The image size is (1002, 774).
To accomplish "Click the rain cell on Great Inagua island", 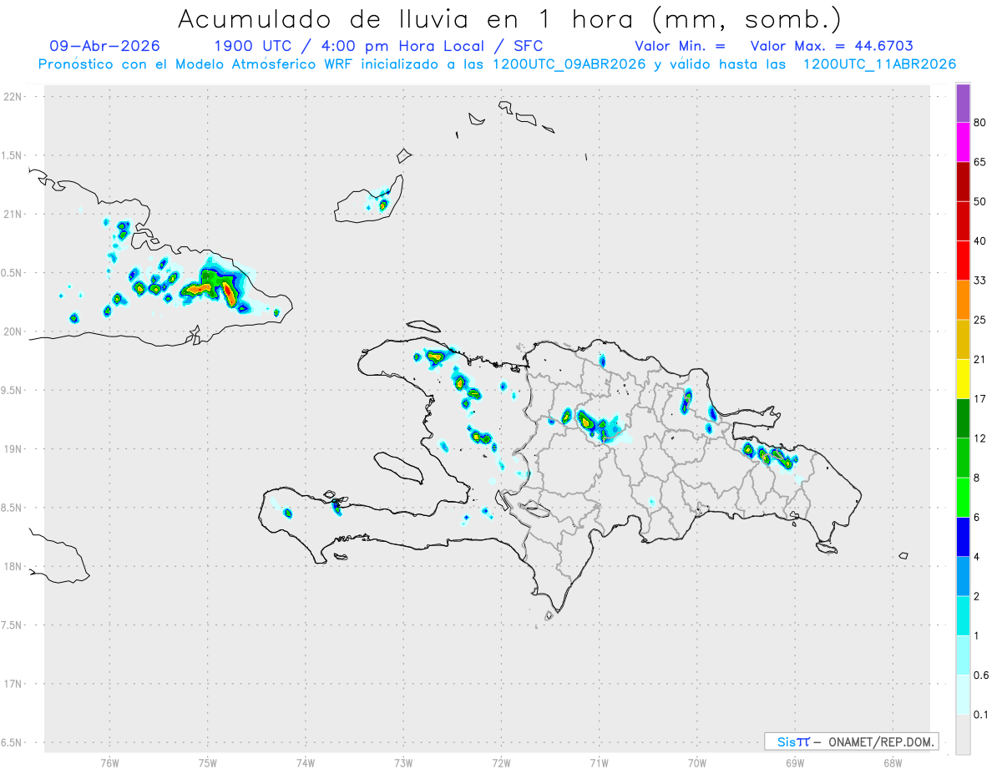I will coord(383,204).
